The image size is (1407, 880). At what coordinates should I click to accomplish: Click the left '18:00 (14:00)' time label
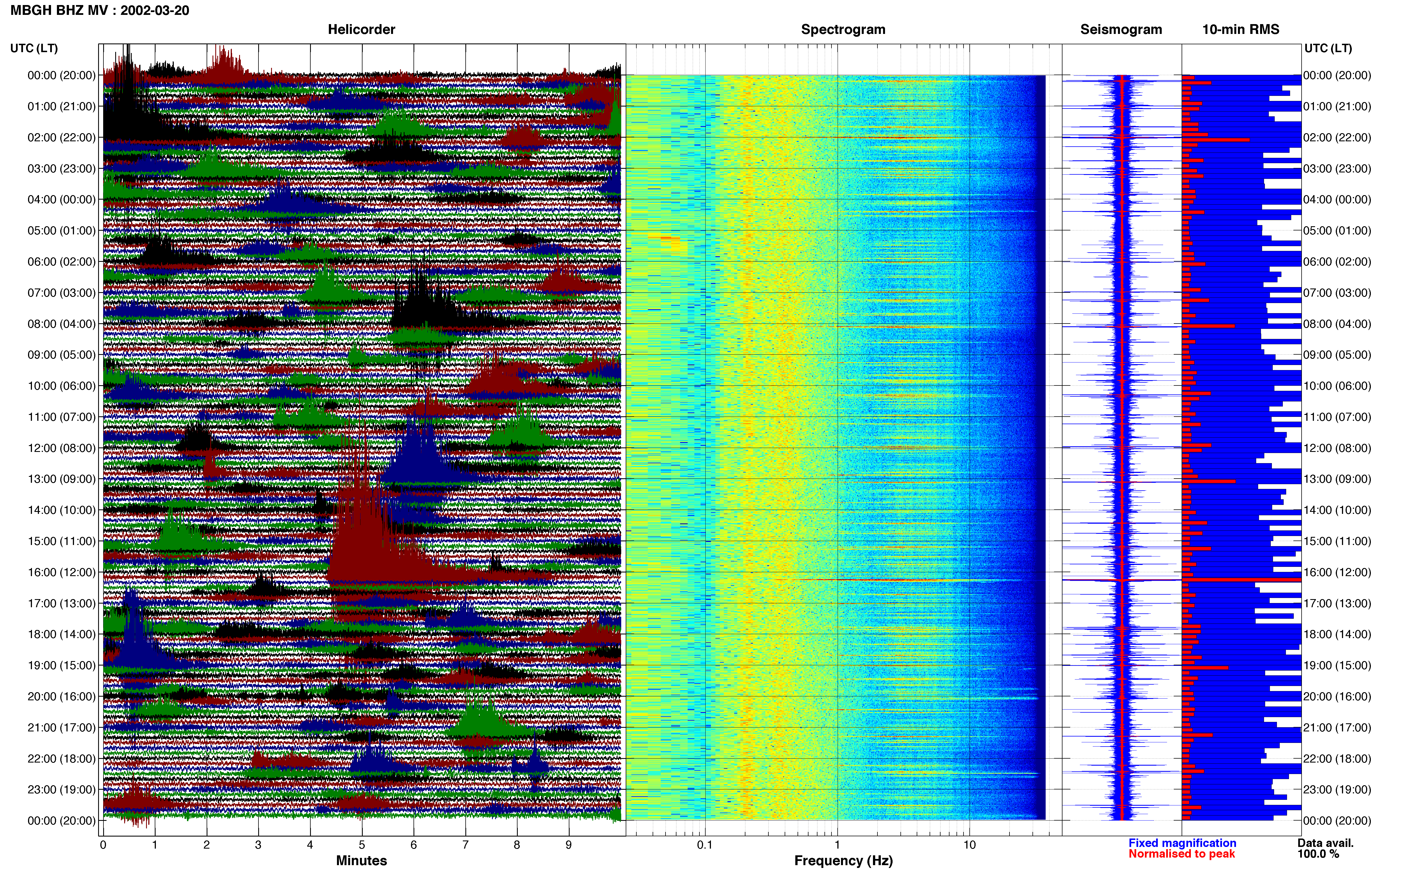pos(62,634)
